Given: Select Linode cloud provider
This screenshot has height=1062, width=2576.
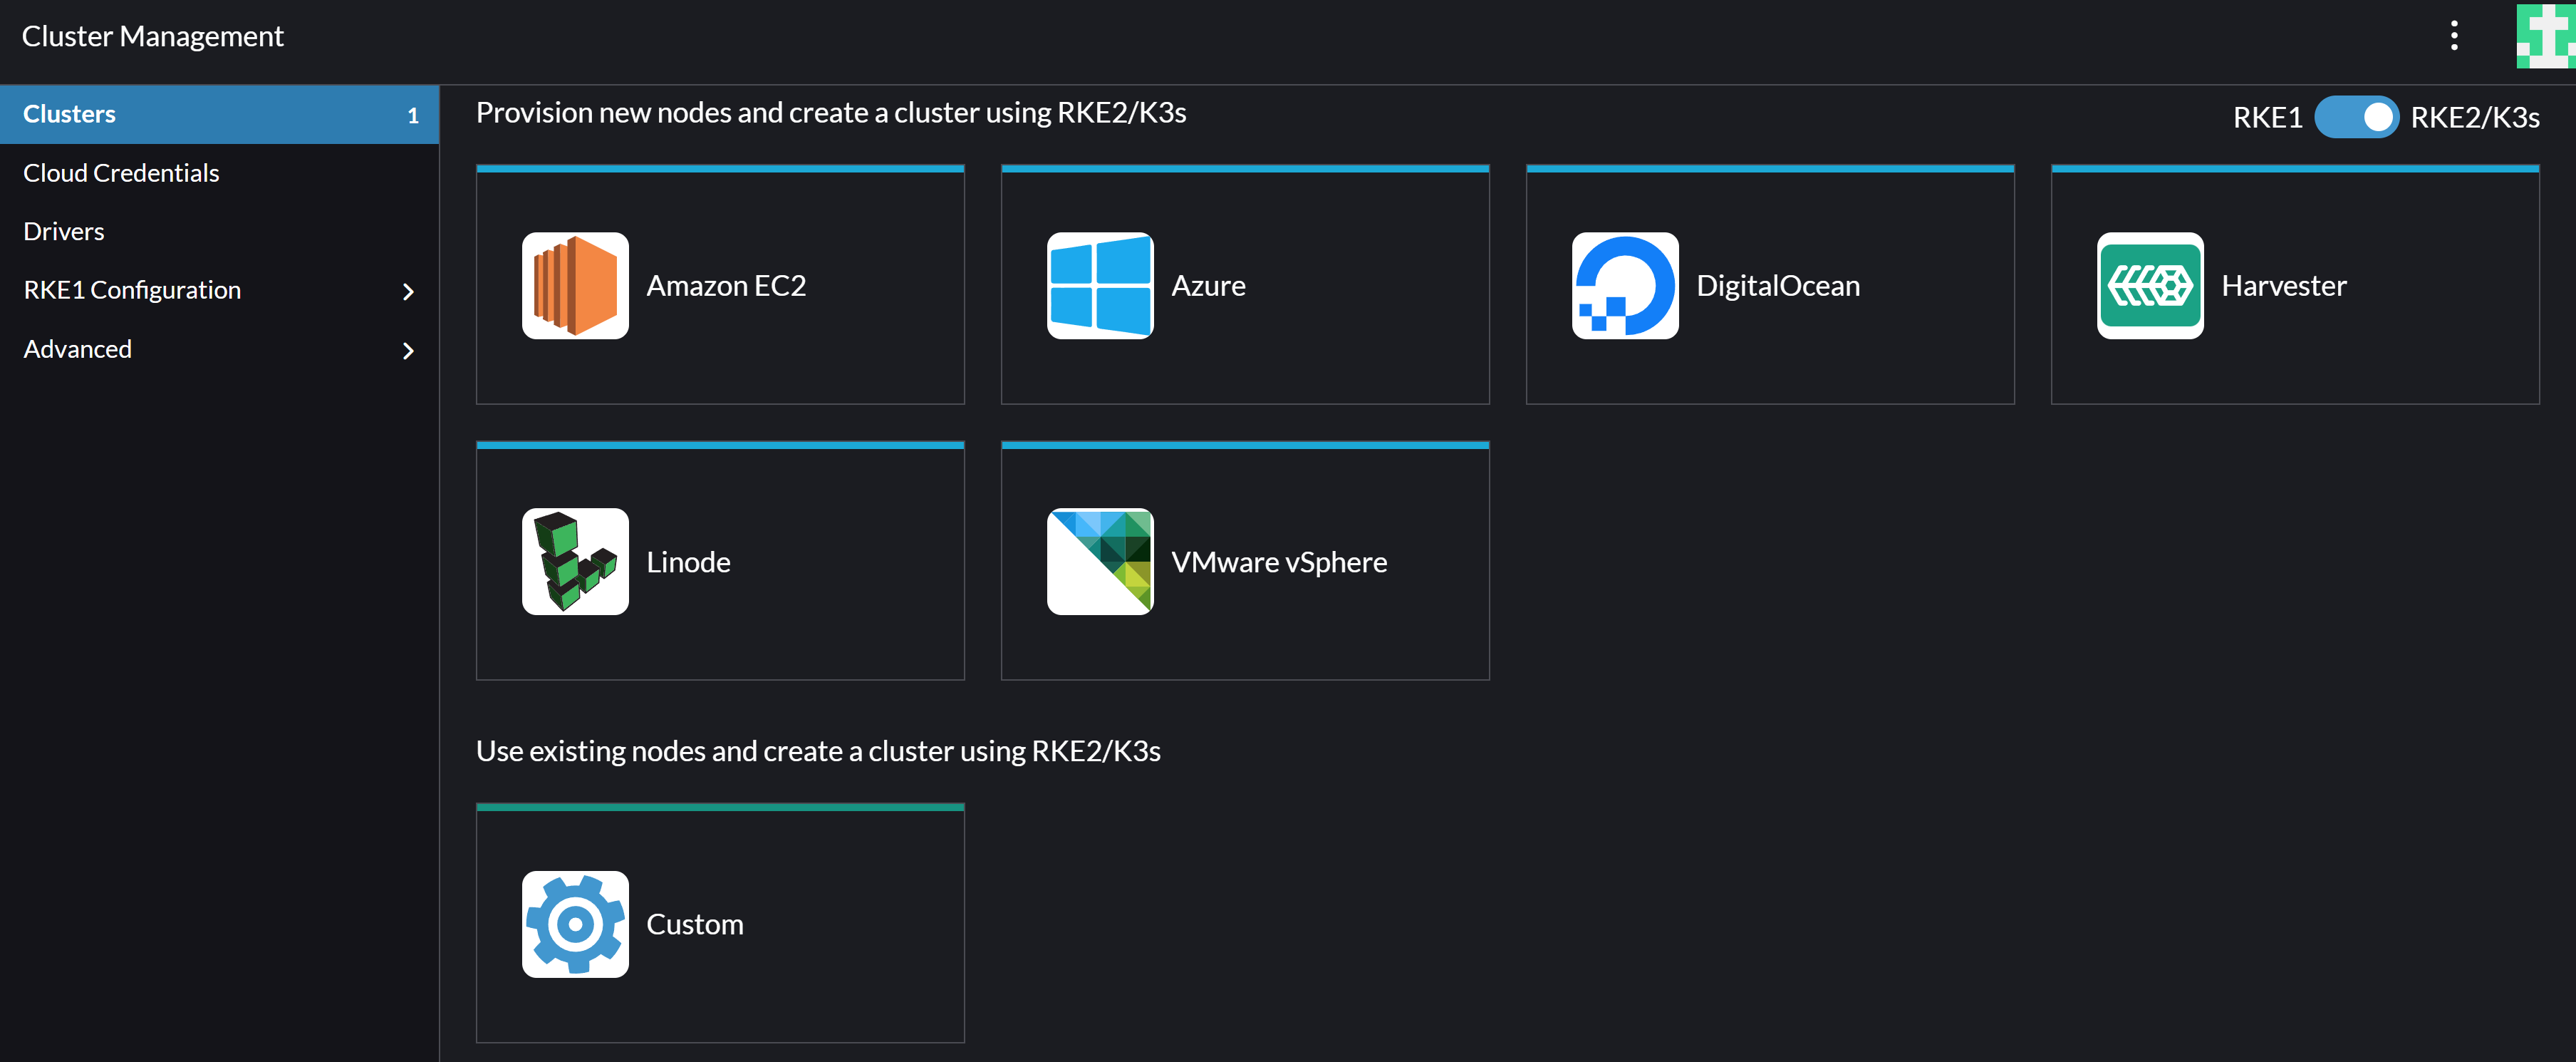Looking at the screenshot, I should click(720, 561).
